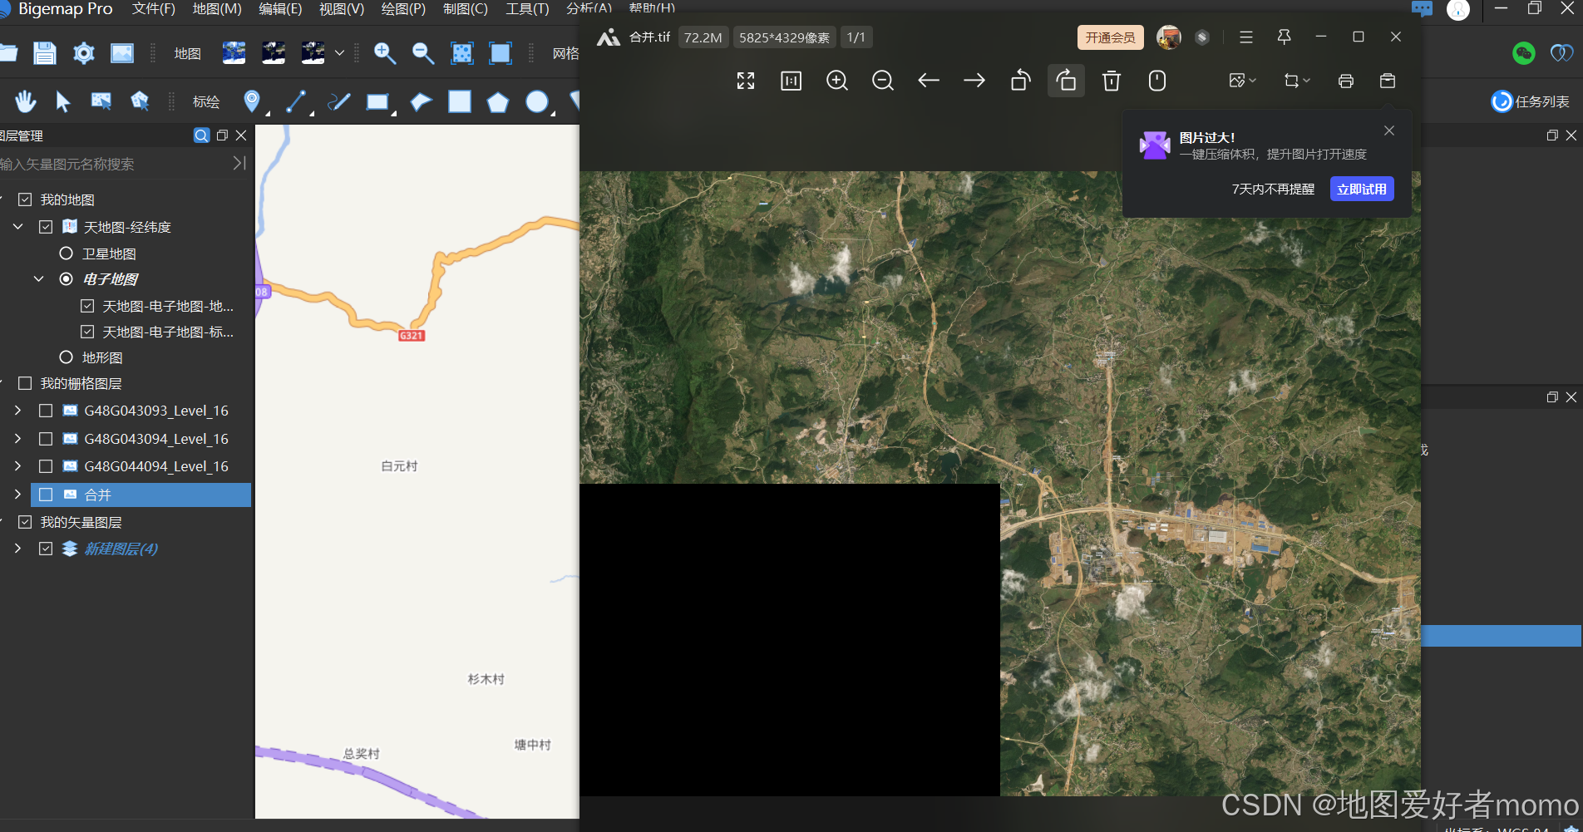This screenshot has height=832, width=1583.
Task: Collapse the 天地图-经纬度 tree node
Action: tap(17, 226)
